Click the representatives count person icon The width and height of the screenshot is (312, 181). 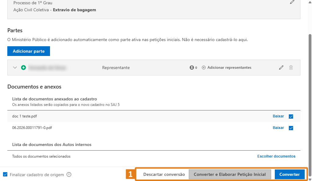click(192, 68)
